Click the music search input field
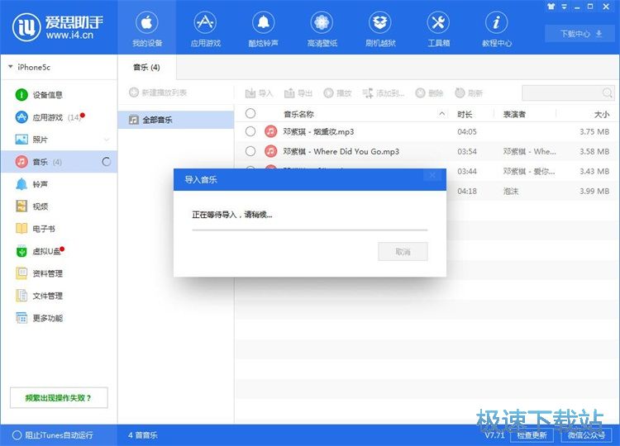The height and width of the screenshot is (446, 620). [561, 93]
